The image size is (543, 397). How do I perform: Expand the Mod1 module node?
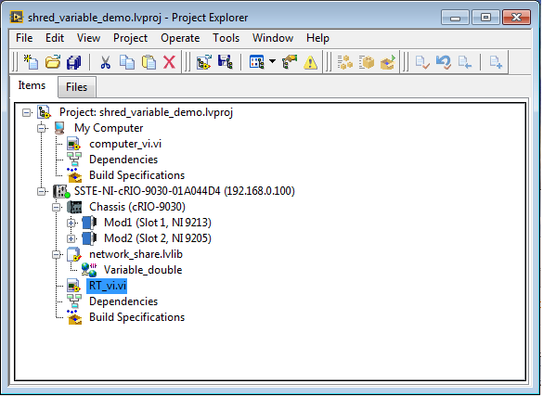71,223
